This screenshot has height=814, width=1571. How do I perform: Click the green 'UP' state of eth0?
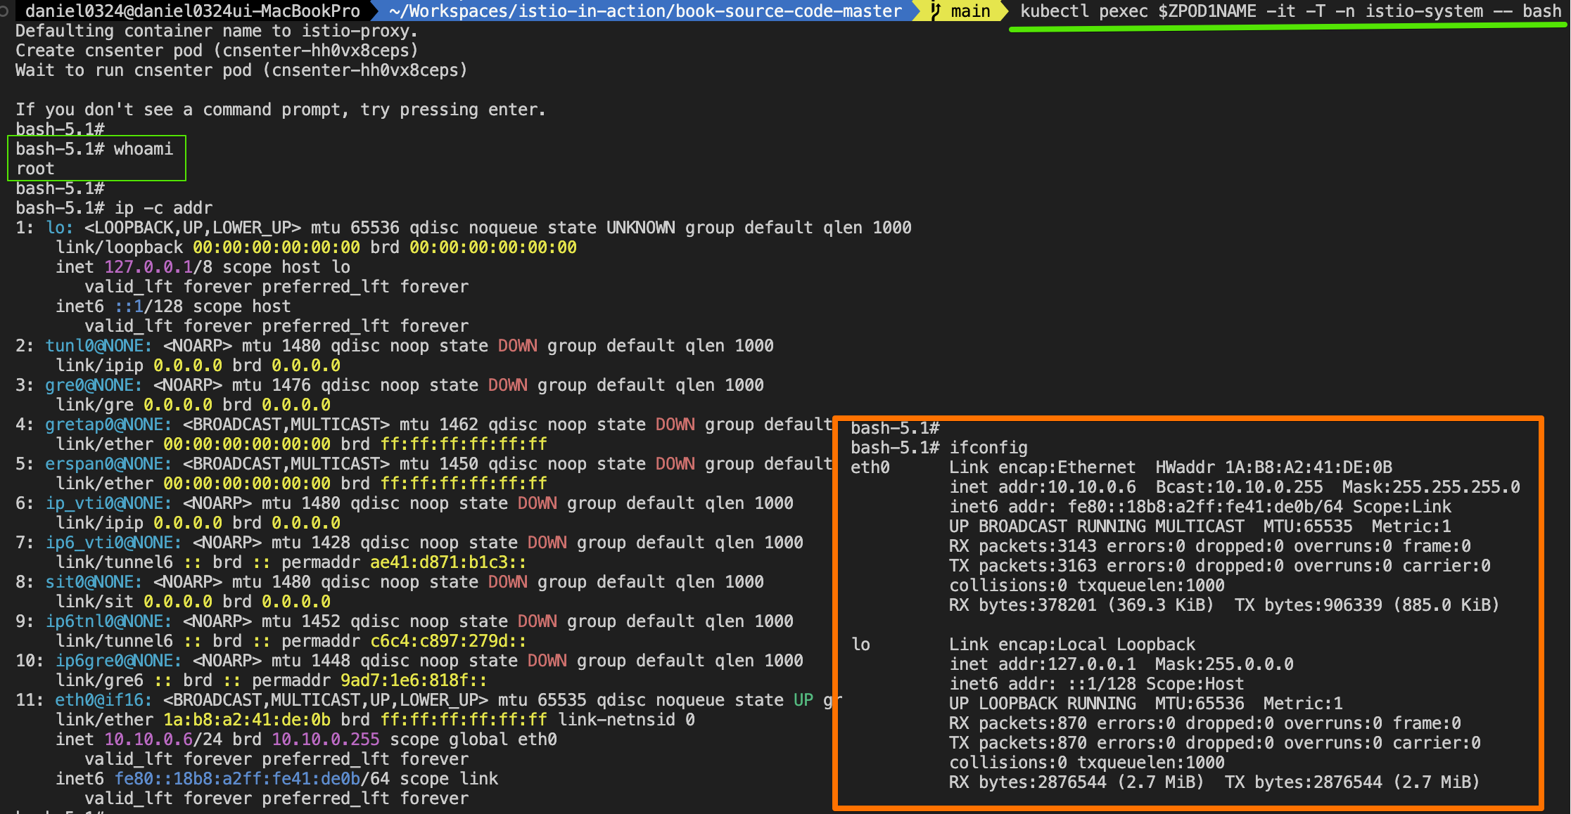[x=803, y=700]
